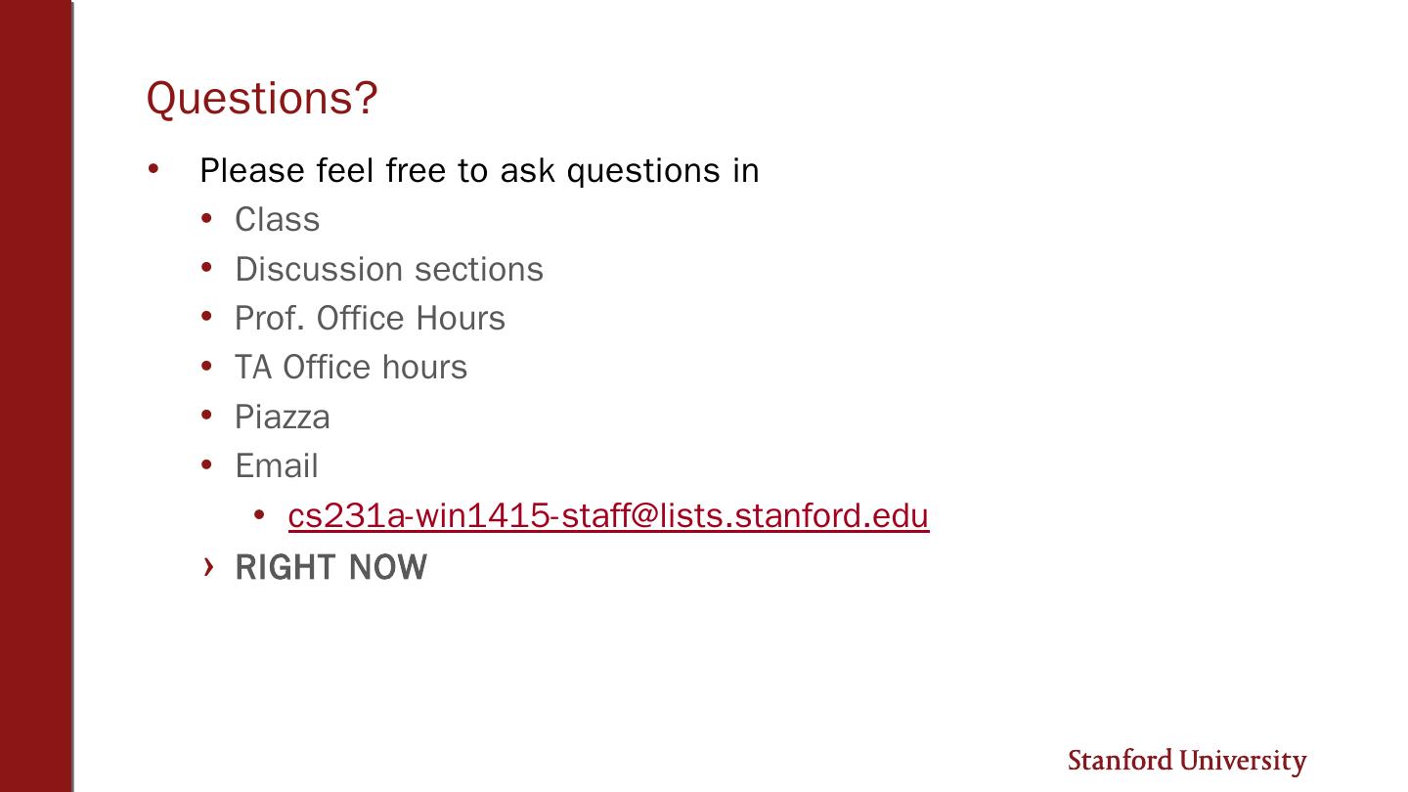Click the cs231a-win1415-staff@lists.stanford.edu email link
The width and height of the screenshot is (1408, 792).
(x=607, y=515)
